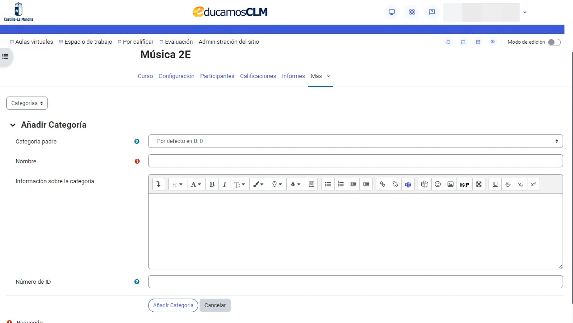Open the emoji picker in editor toolbar
Screen dimensions: 573x323
[x=438, y=184]
